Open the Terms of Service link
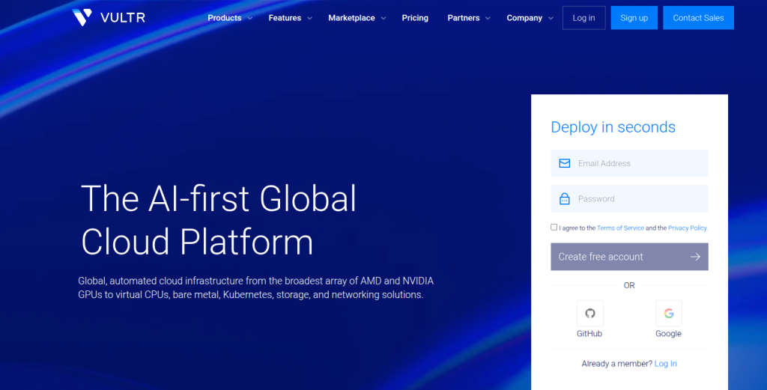The image size is (767, 390). point(620,228)
